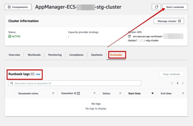193x126 pixels.
Task: Click the 'No logs to display.' message
Action: coord(96,109)
